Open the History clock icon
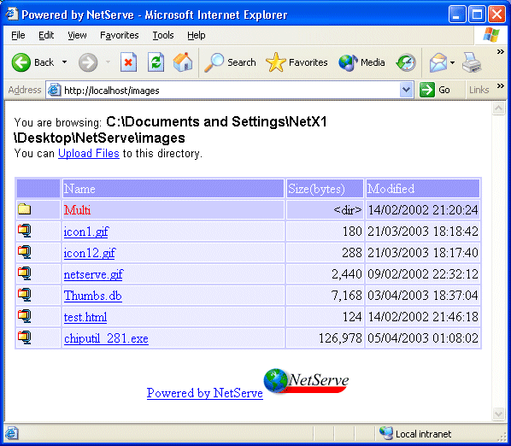The height and width of the screenshot is (446, 511). pyautogui.click(x=406, y=62)
